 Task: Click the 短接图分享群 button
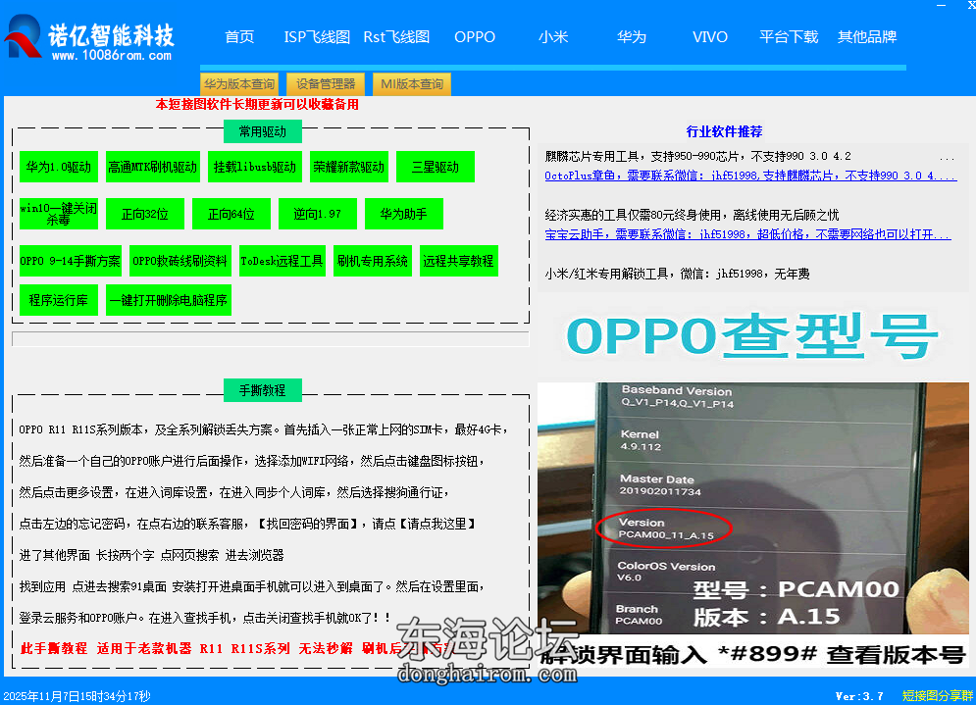[939, 693]
